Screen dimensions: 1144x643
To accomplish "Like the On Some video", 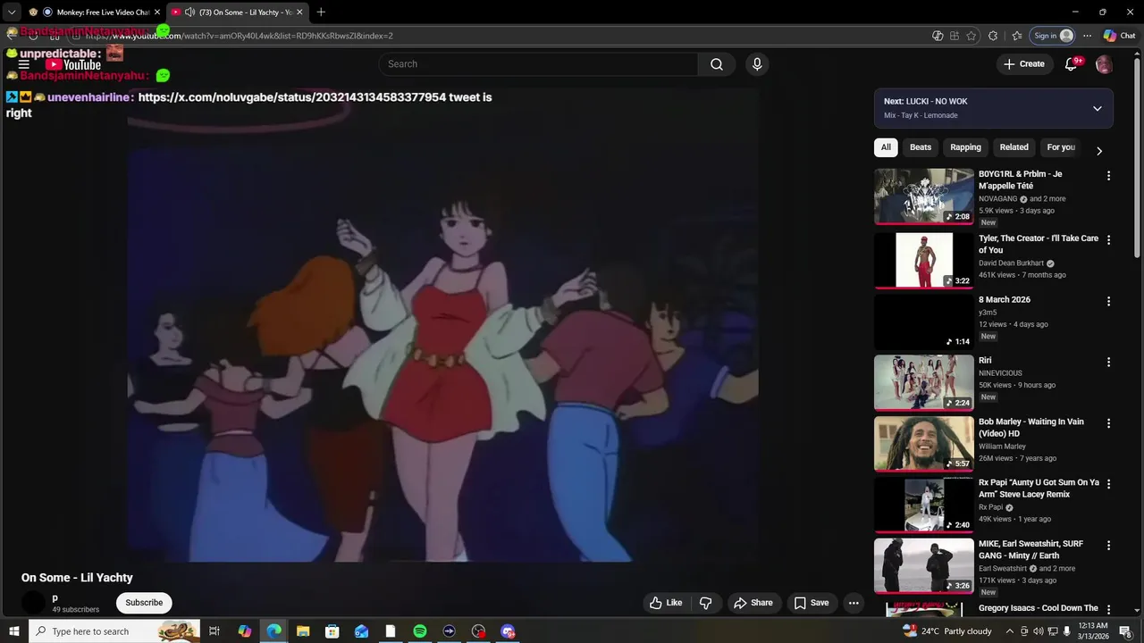I will (666, 603).
